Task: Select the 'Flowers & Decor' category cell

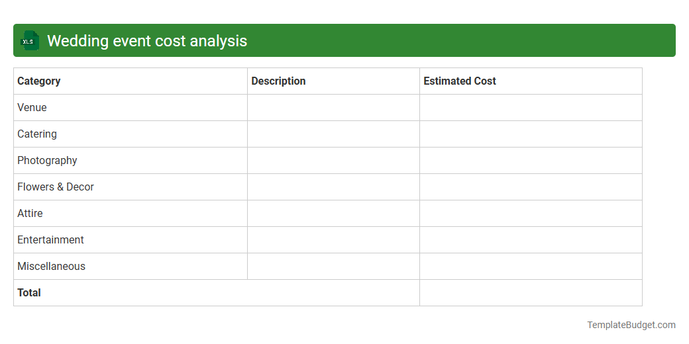Action: (x=131, y=187)
